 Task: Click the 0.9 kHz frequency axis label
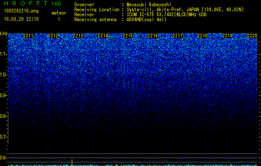pos(4,95)
